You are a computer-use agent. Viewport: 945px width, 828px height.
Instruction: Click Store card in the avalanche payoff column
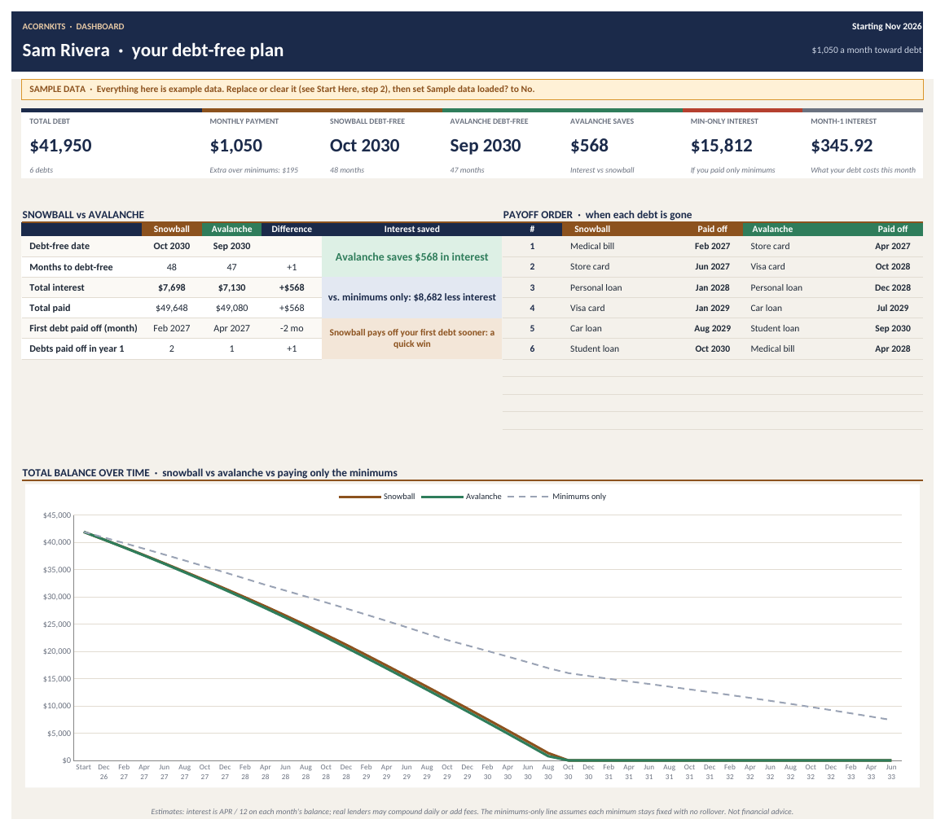click(x=770, y=247)
